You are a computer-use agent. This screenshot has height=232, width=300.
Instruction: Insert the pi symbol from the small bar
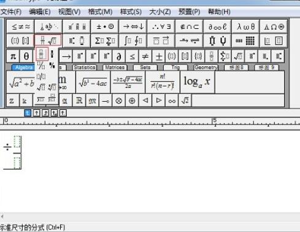(x=13, y=56)
